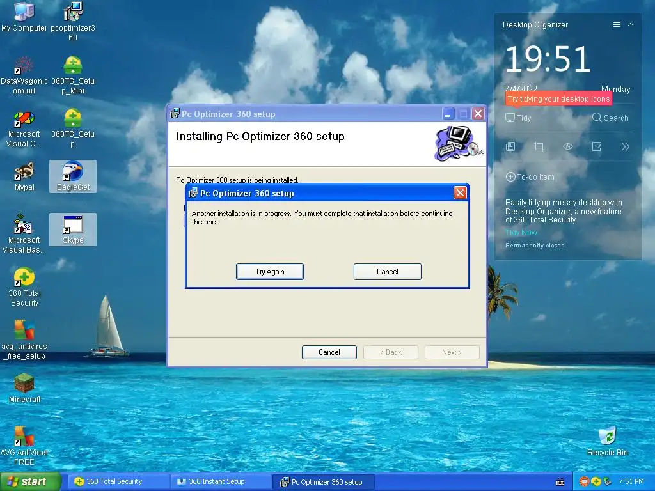This screenshot has width=655, height=491.
Task: Click the note edit icon in Desktop Organizer
Action: tap(597, 146)
